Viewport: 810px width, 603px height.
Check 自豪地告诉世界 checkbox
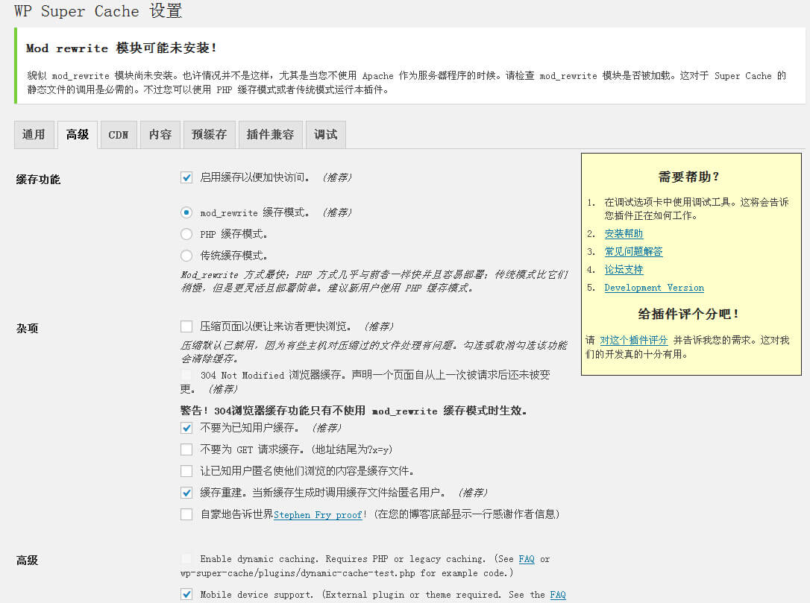186,514
